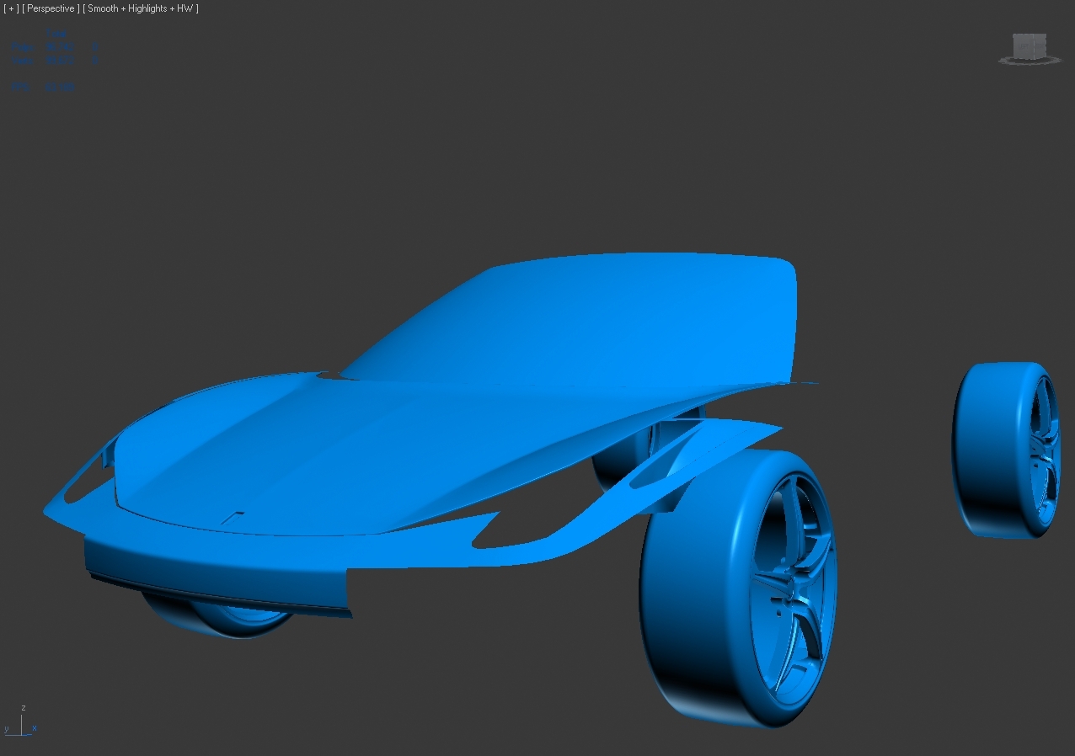
Task: Open the Perspective viewport label menu
Action: [51, 8]
